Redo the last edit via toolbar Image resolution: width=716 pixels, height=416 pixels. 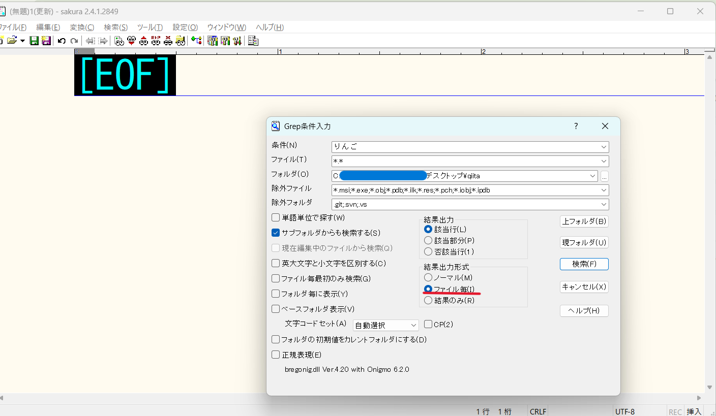pyautogui.click(x=74, y=41)
